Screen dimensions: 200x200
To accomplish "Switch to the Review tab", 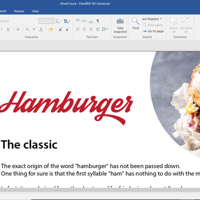I will (19, 11).
